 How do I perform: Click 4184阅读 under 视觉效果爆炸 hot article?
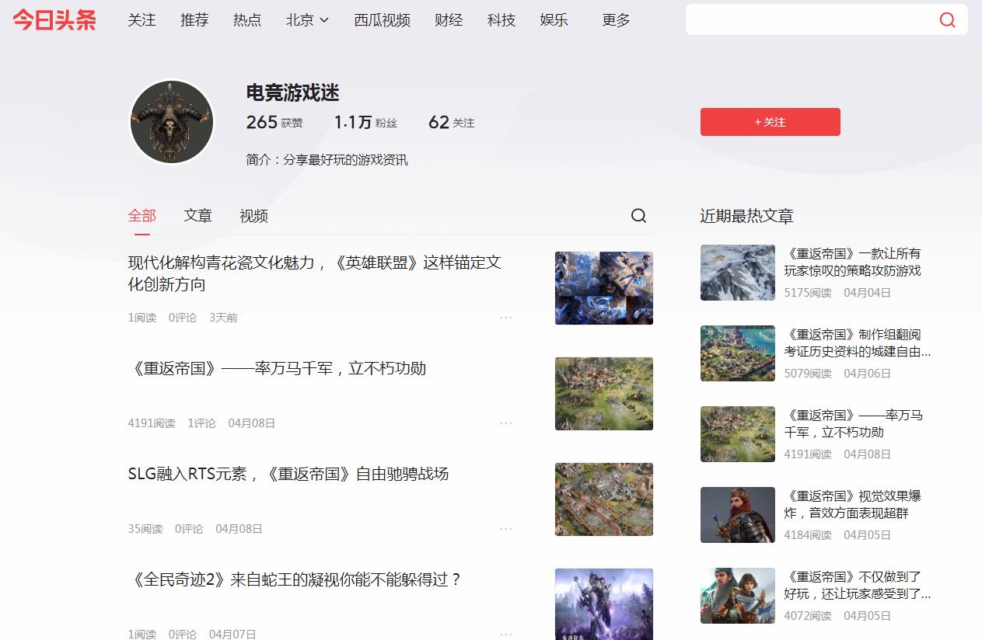tap(808, 535)
